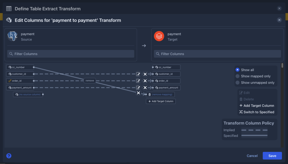Close the Edit Columns dialog
Image resolution: width=288 pixels, height=164 pixels.
[279, 20]
